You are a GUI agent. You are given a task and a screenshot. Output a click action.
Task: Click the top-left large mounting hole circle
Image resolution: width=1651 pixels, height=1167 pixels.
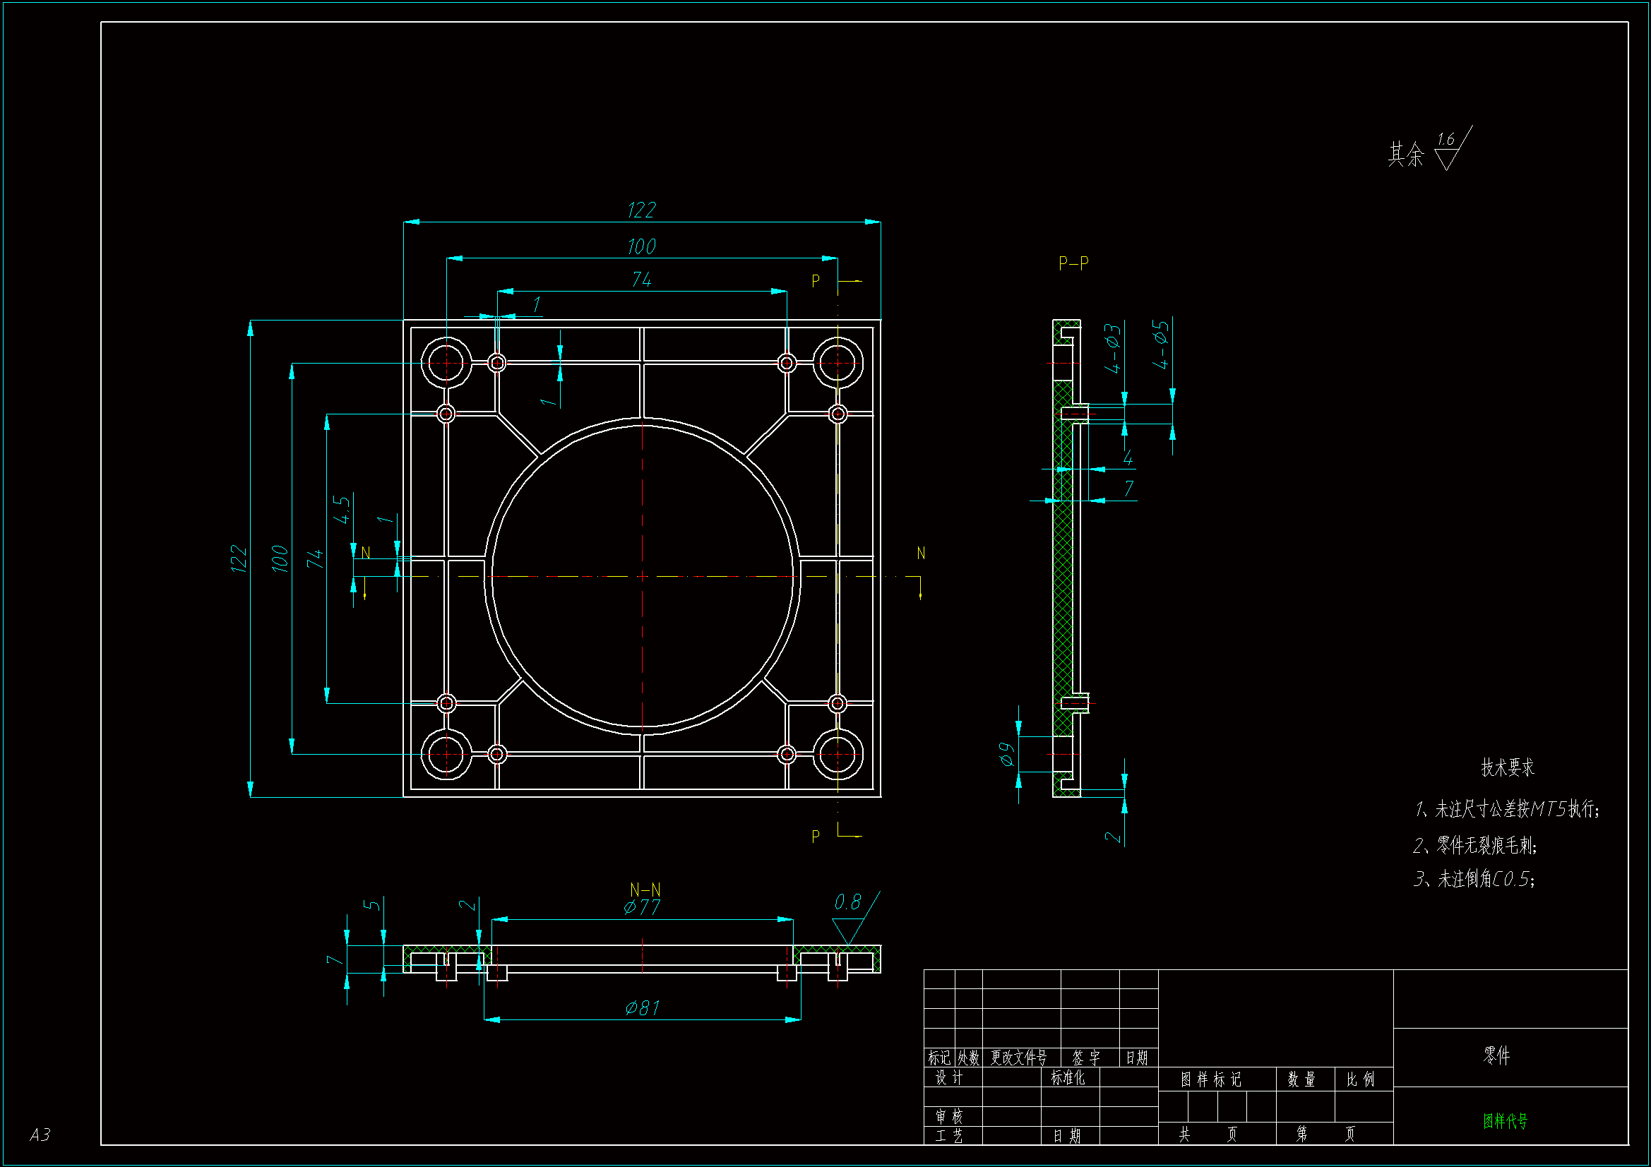pyautogui.click(x=446, y=363)
